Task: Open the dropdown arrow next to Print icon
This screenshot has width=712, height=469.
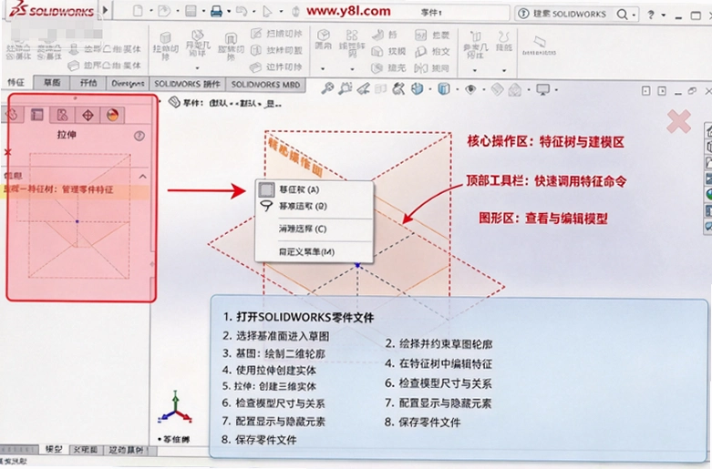Action: [x=229, y=11]
